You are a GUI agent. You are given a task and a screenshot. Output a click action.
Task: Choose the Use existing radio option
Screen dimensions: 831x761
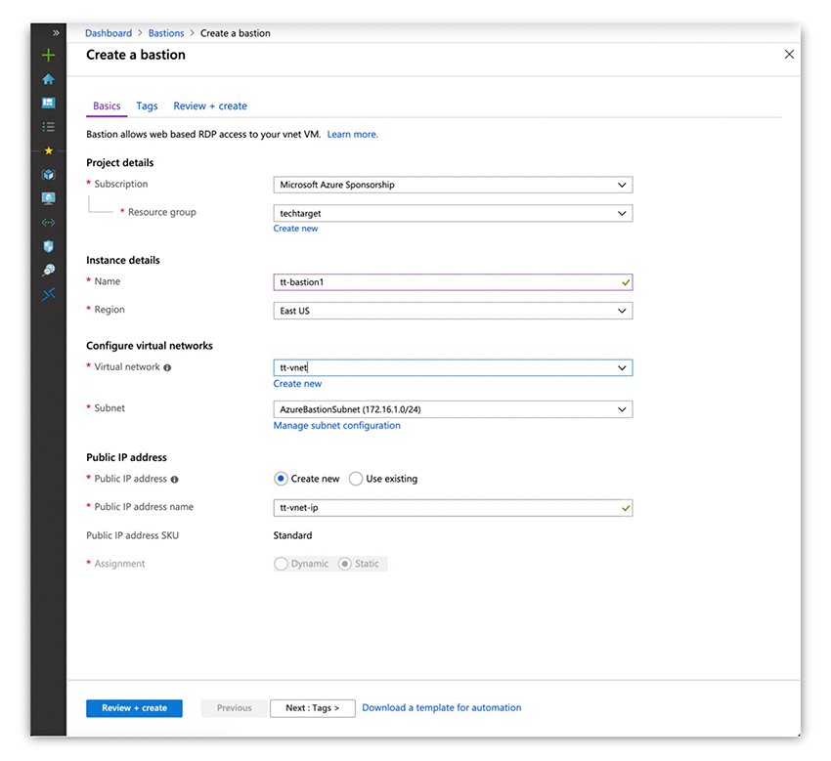tap(356, 479)
